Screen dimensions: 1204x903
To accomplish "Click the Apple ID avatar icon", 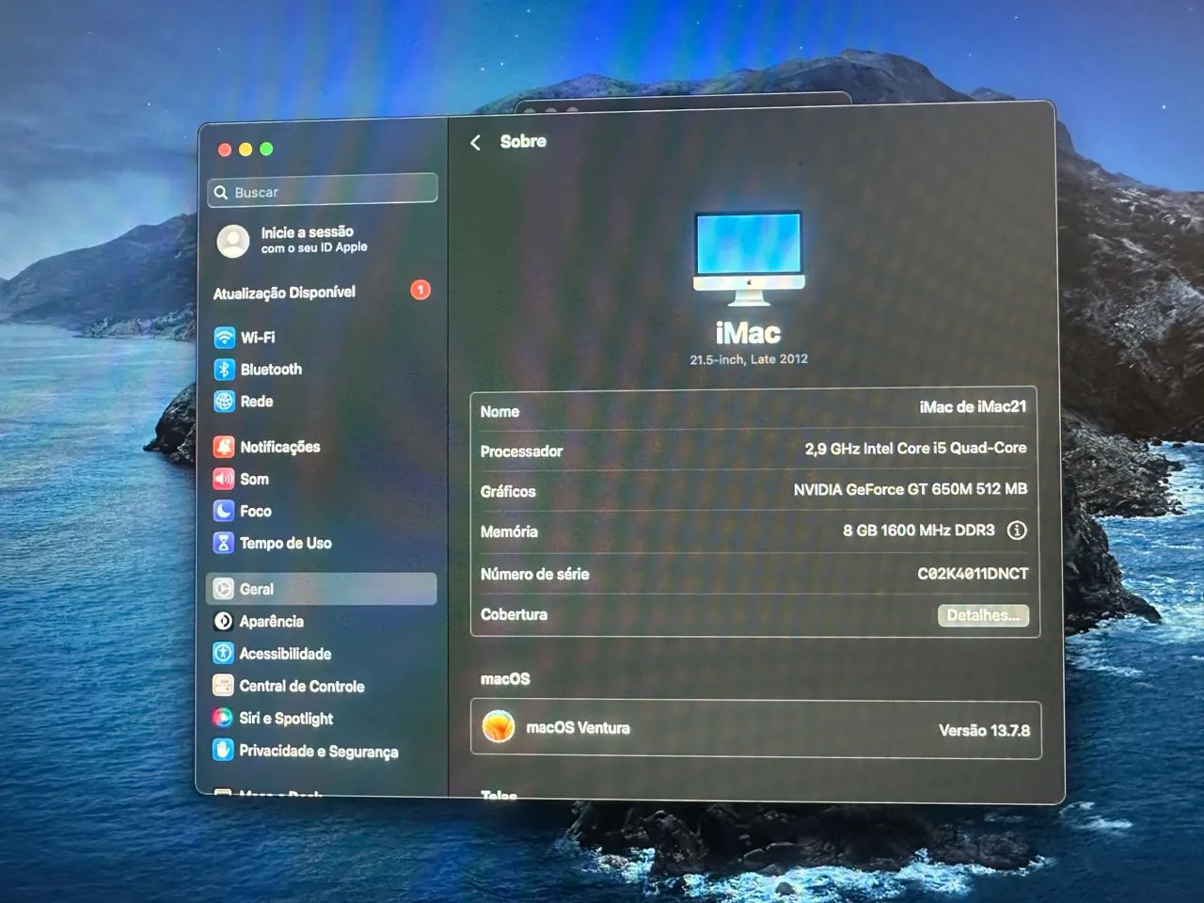I will point(233,241).
